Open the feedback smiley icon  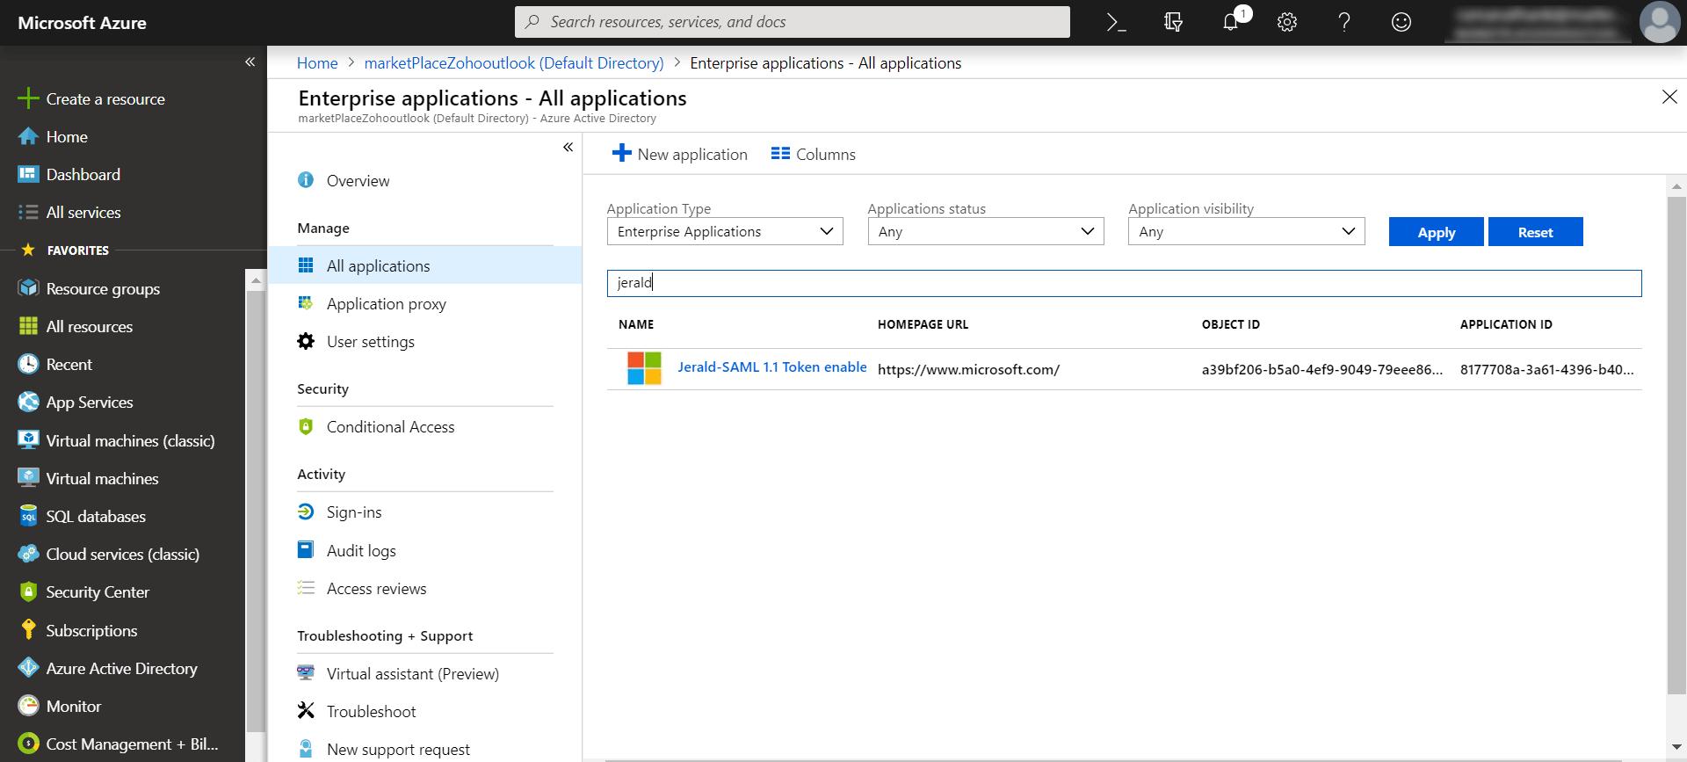[x=1401, y=23]
